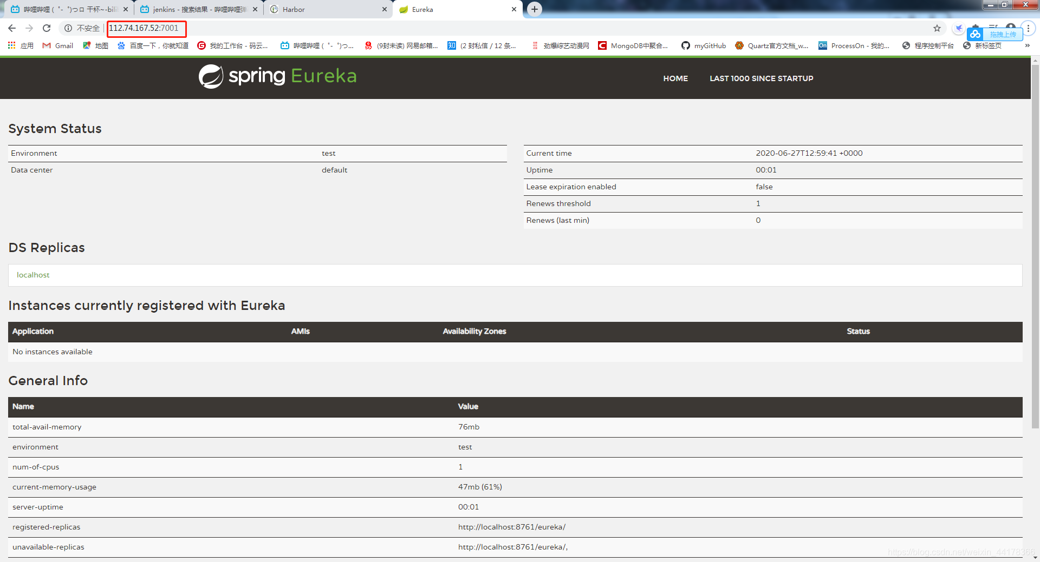1040x562 pixels.
Task: Click the Renews threshold row label
Action: click(558, 203)
